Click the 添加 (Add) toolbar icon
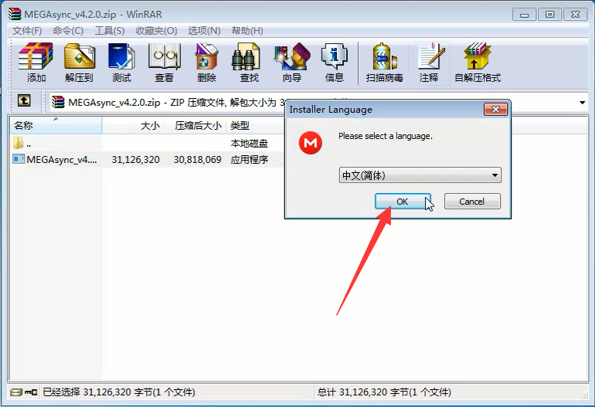595x407 pixels. (36, 57)
